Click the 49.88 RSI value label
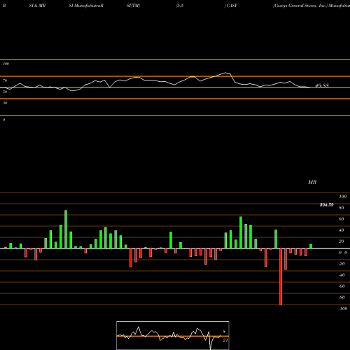The image size is (350, 350). click(x=322, y=85)
